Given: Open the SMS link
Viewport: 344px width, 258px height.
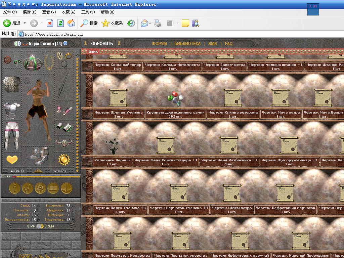Looking at the screenshot, I should (x=213, y=43).
